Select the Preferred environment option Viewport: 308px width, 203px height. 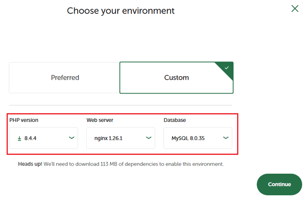(65, 78)
